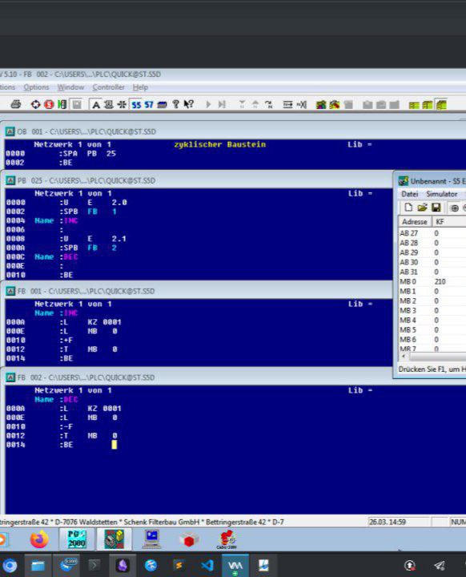Viewport: 466px width, 577px height.
Task: Click the value 210 in KF column
Action: (440, 281)
